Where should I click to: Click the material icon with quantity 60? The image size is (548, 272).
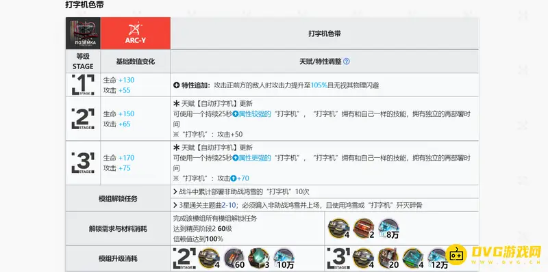coord(234,258)
